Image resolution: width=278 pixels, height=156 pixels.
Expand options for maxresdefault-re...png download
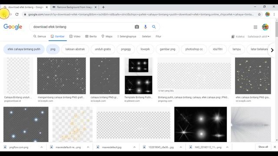coord(88,147)
